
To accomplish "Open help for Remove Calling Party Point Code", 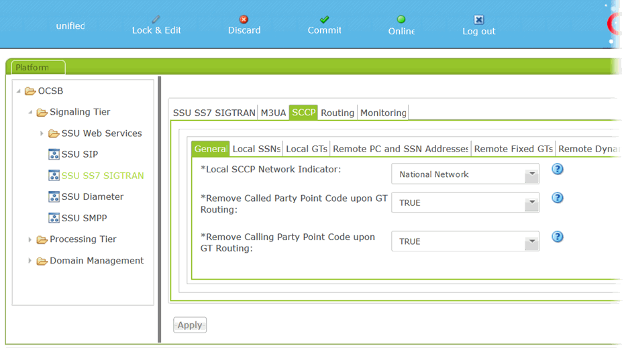I will coord(558,237).
